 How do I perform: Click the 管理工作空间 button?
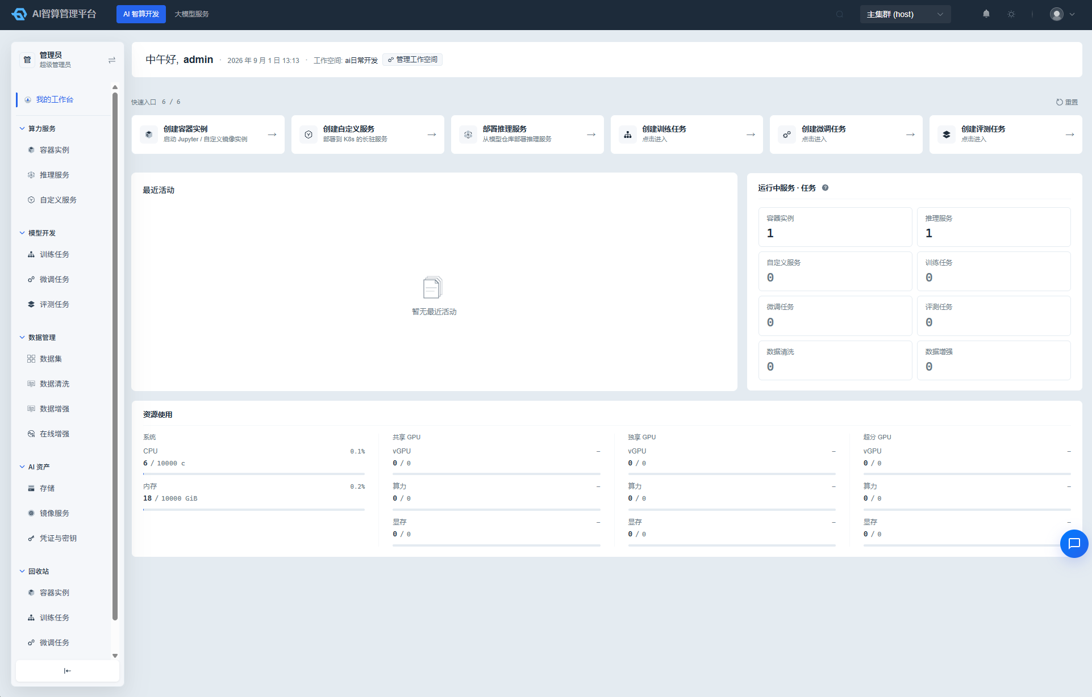(x=412, y=60)
